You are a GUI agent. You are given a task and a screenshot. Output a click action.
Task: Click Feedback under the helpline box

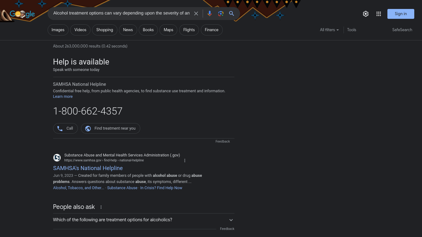[223, 142]
